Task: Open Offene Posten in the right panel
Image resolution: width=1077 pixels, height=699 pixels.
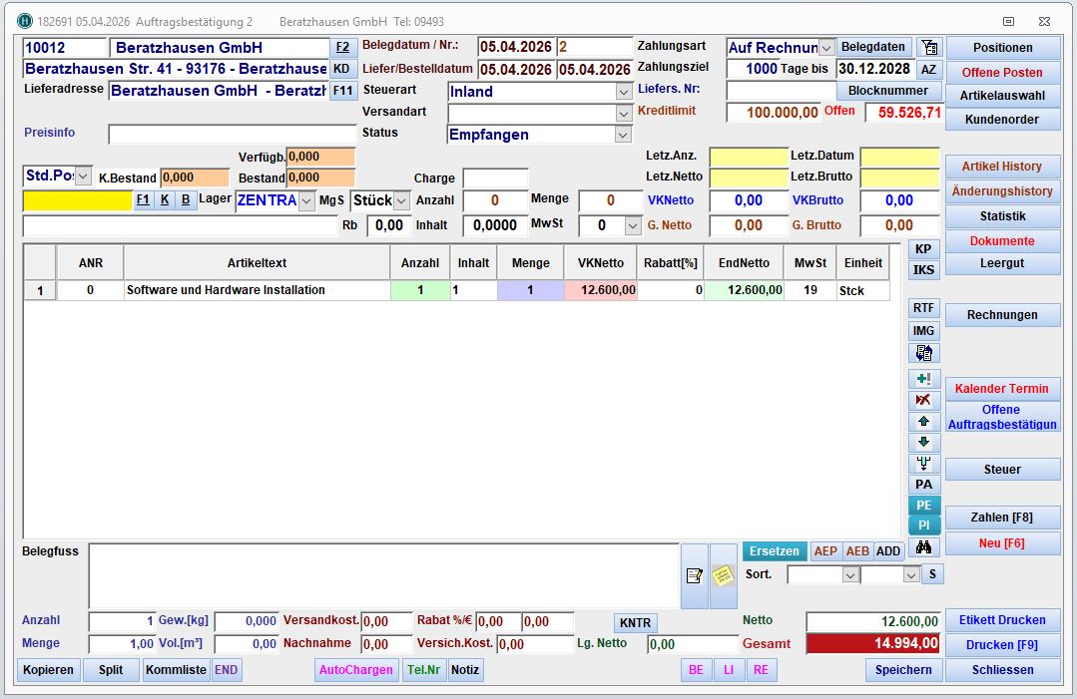Action: pyautogui.click(x=1002, y=72)
